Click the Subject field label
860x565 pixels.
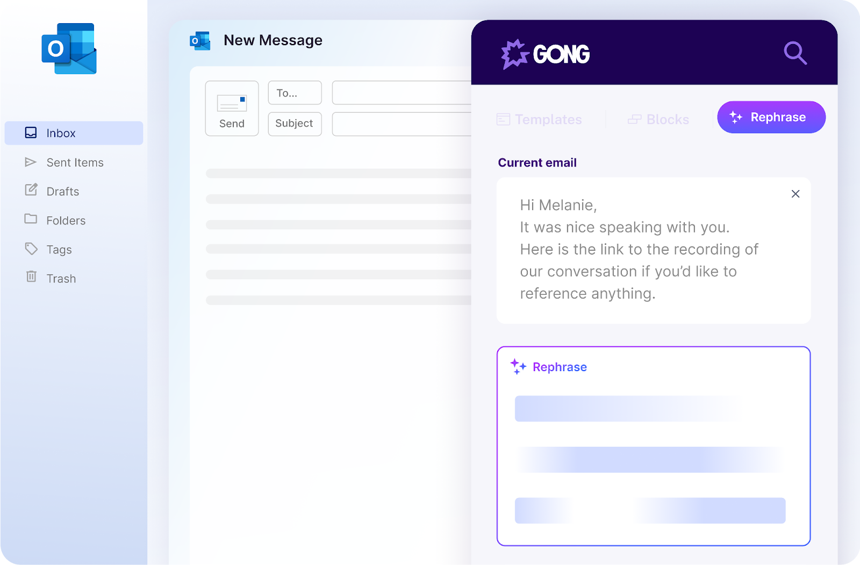[x=295, y=124]
